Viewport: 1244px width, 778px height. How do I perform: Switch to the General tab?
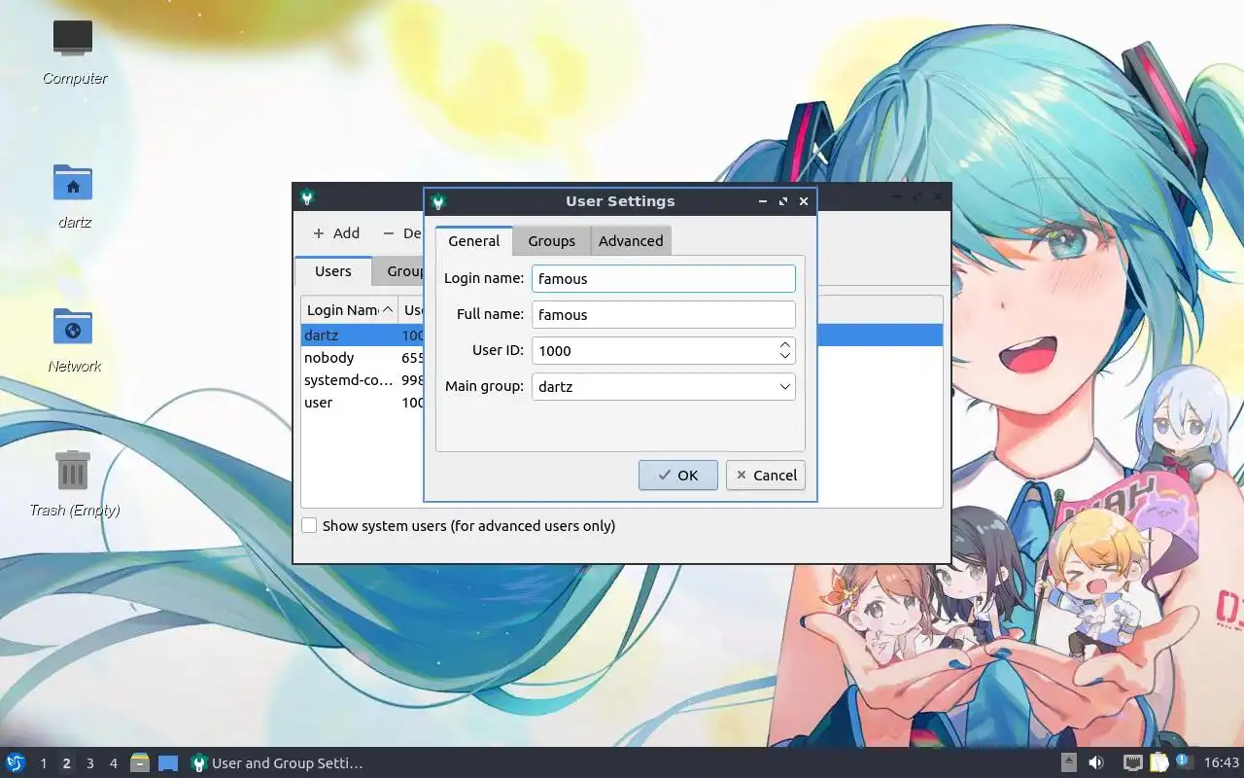(474, 241)
